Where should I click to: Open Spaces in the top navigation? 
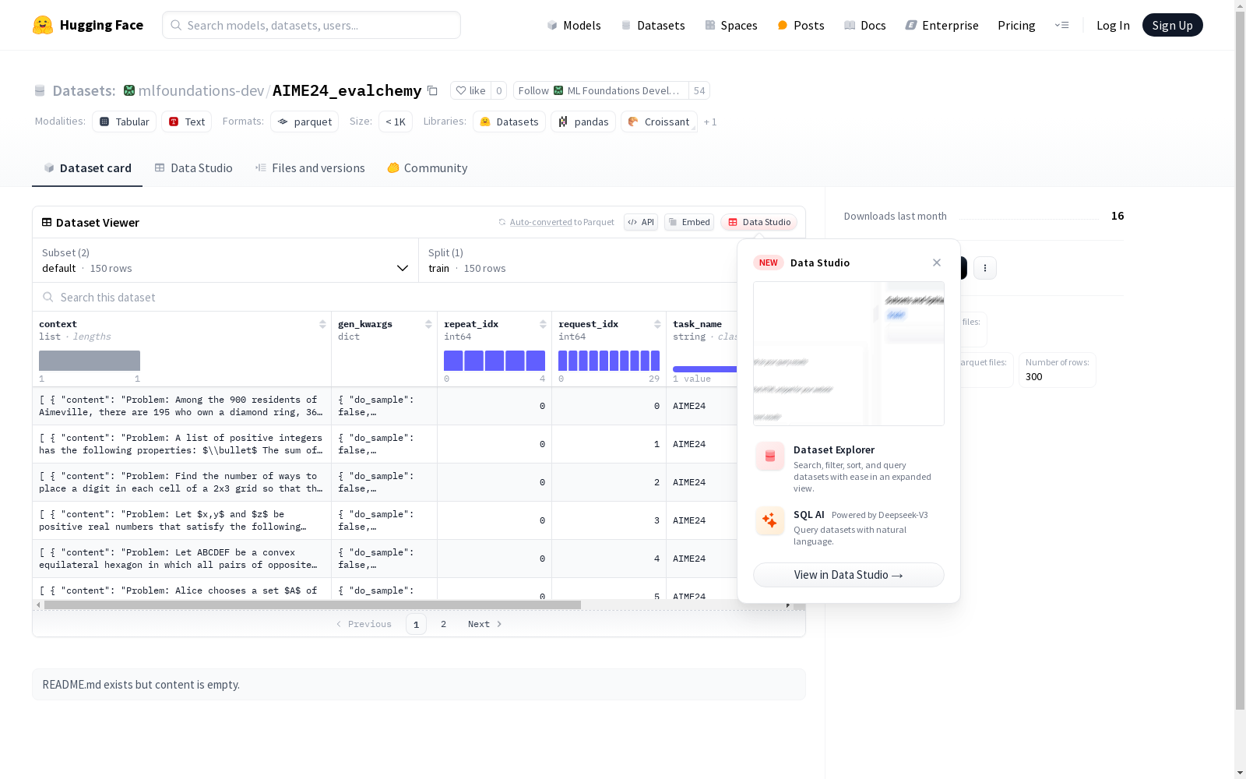[x=731, y=25]
